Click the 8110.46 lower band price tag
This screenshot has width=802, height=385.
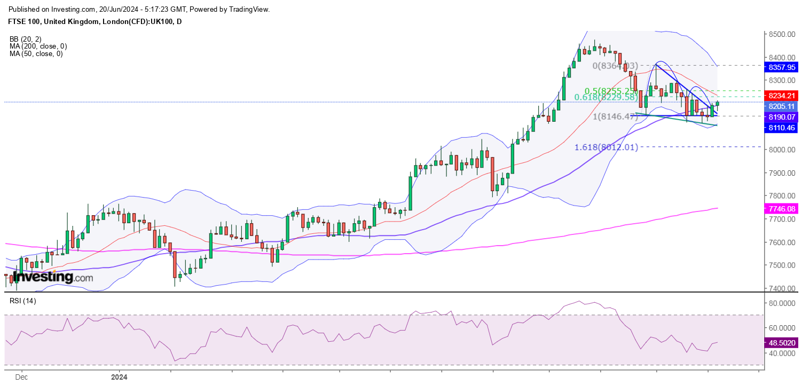782,128
